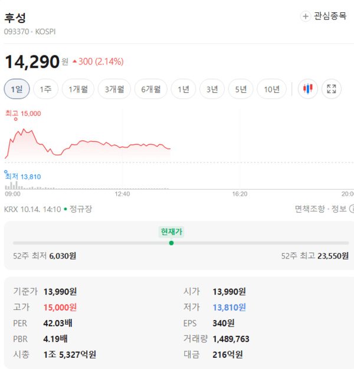Click PBR 4.19배 value
The height and width of the screenshot is (369, 354).
tap(55, 339)
